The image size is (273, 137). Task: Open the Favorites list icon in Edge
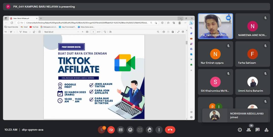pyautogui.click(x=168, y=23)
